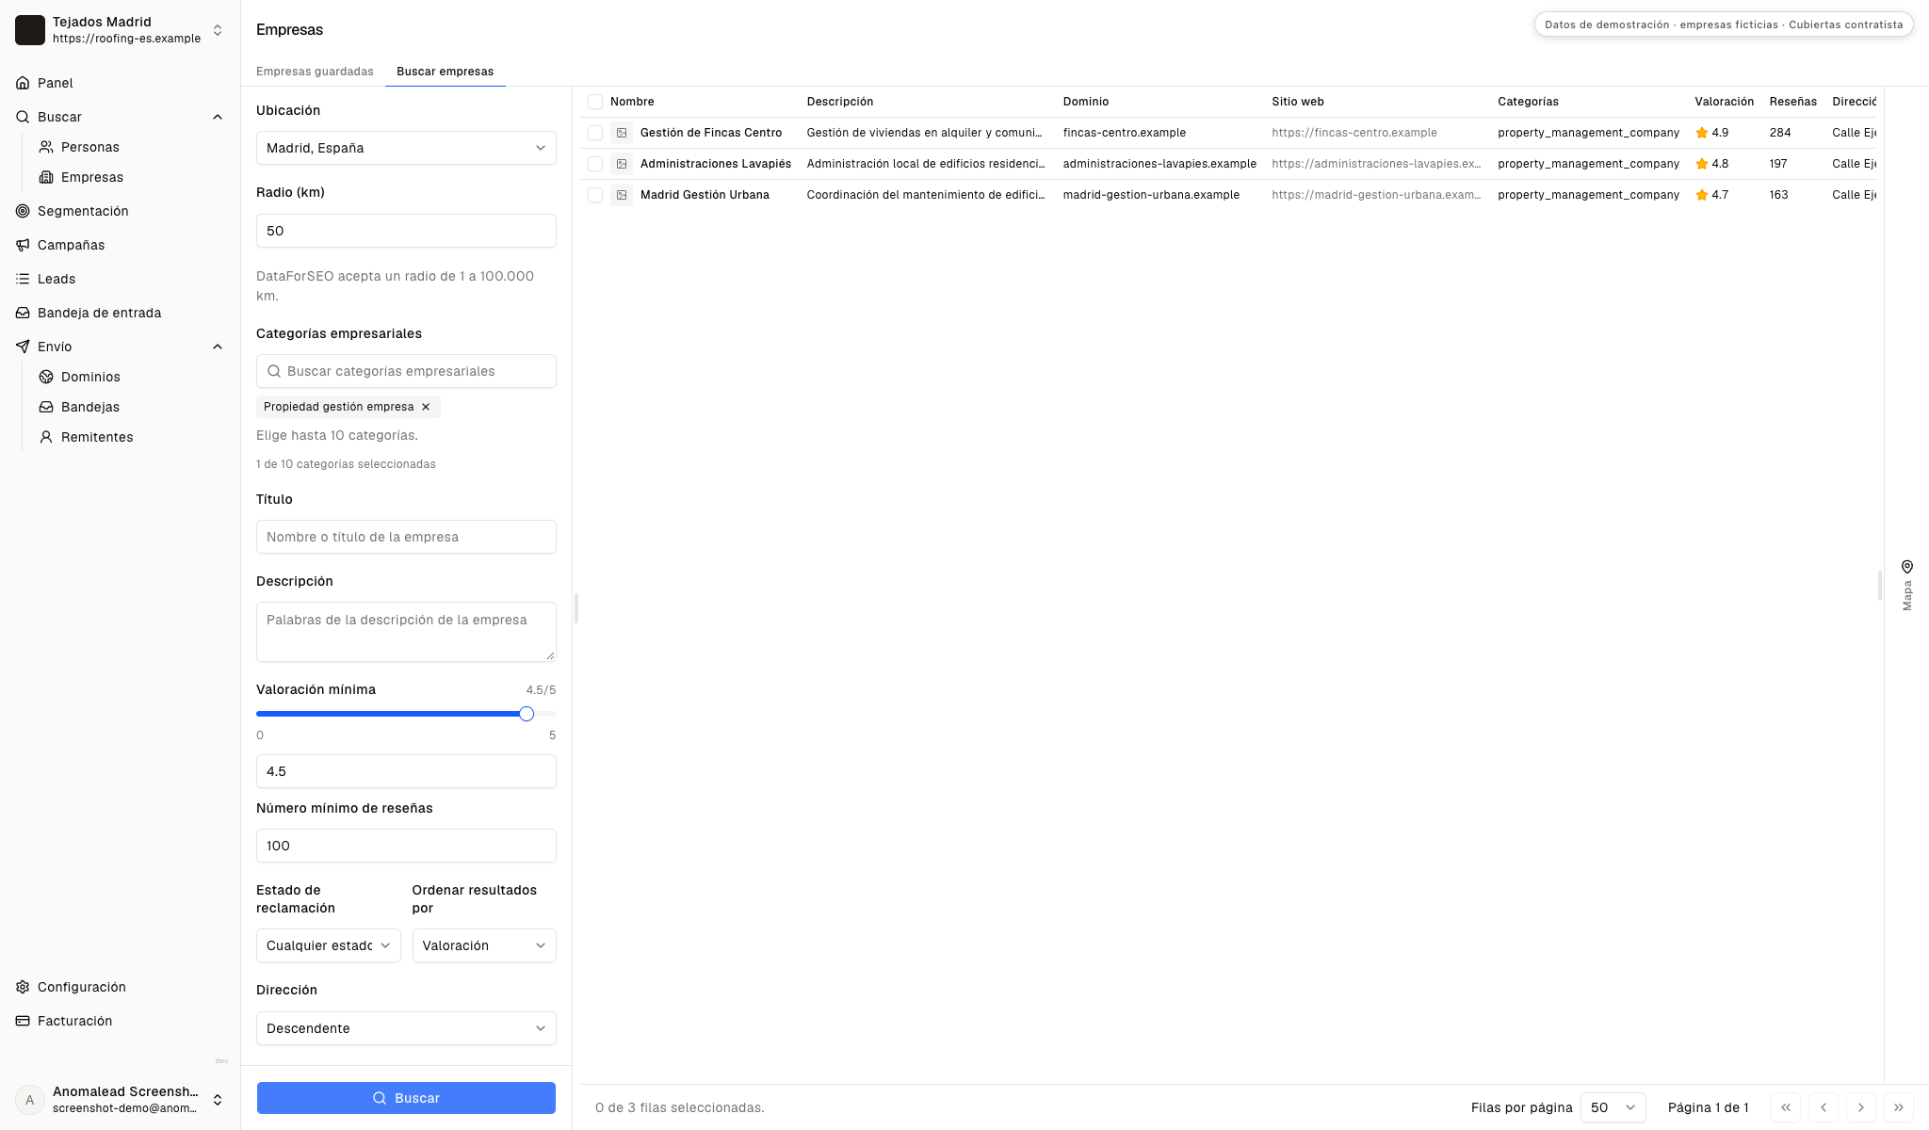Open the Ubicación dropdown showing Madrid, España
Viewport: 1929px width, 1130px height.
coord(406,148)
